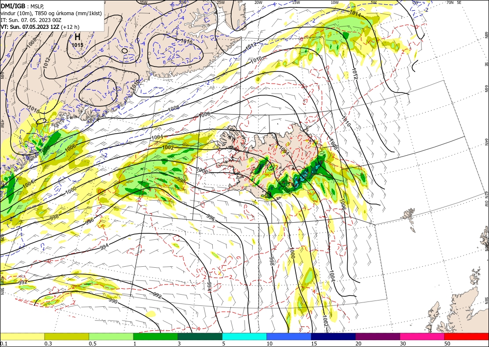Click the olive 0.3–0.5 legend color
The image size is (489, 347).
pyautogui.click(x=67, y=336)
